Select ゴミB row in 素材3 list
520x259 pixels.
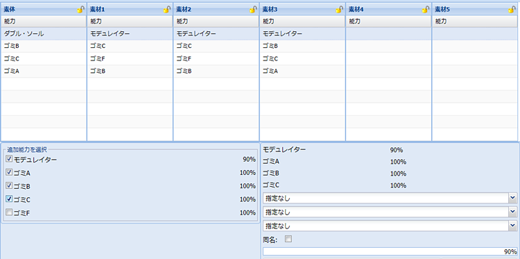pos(302,46)
